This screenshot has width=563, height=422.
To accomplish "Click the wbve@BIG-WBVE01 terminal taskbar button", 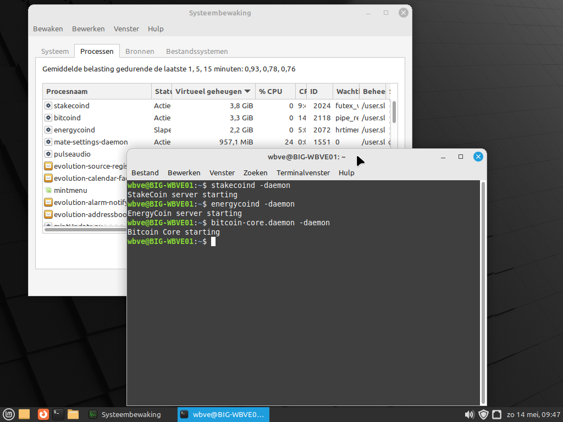I will click(223, 414).
